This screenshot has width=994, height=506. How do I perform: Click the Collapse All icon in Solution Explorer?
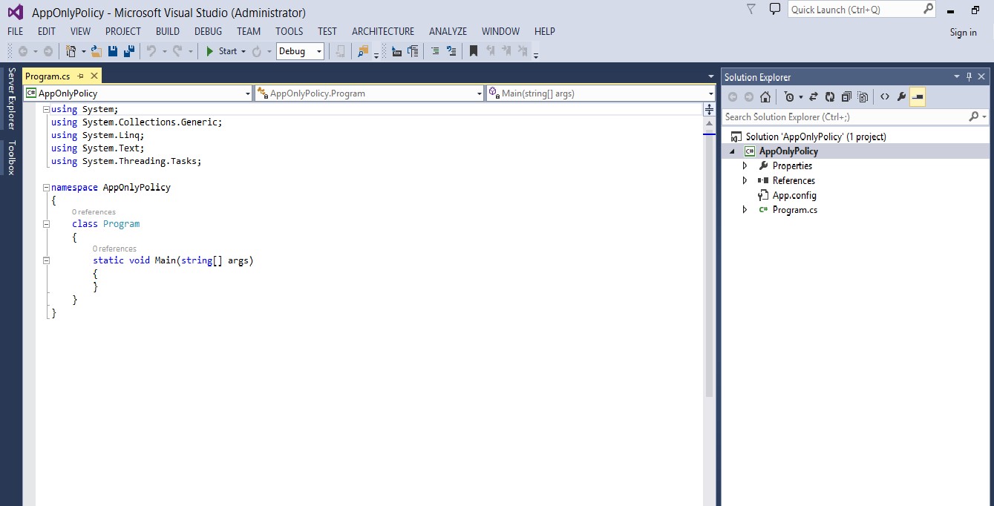click(x=846, y=96)
